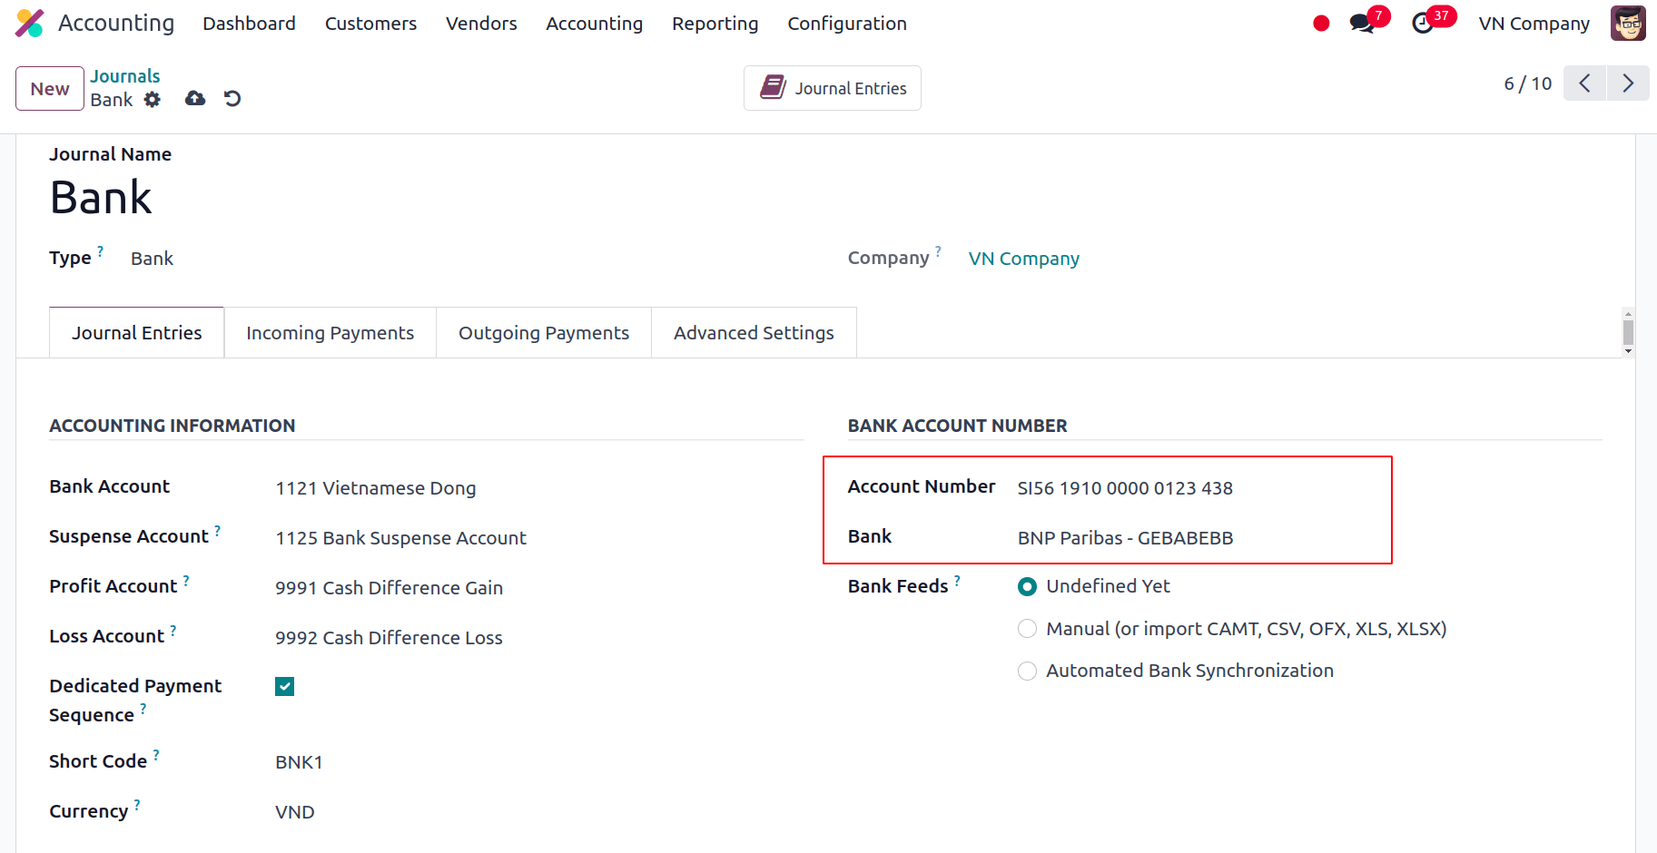This screenshot has height=853, width=1657.
Task: Go to previous record using left chevron
Action: pyautogui.click(x=1584, y=83)
